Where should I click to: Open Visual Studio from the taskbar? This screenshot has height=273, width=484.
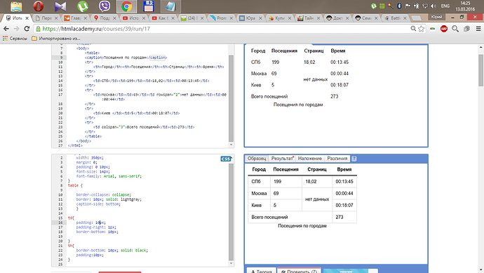pos(60,6)
